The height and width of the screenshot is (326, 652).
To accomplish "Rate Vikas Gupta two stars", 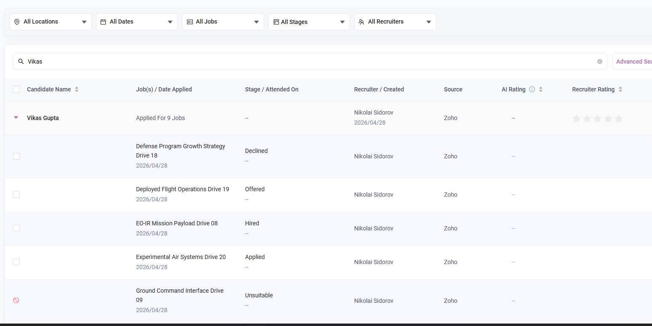I will (587, 119).
